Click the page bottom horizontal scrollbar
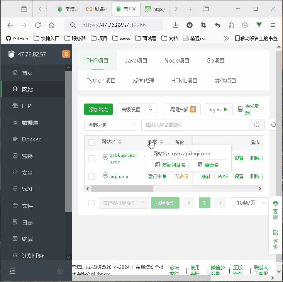Image resolution: width=283 pixels, height=282 pixels. (x=141, y=278)
